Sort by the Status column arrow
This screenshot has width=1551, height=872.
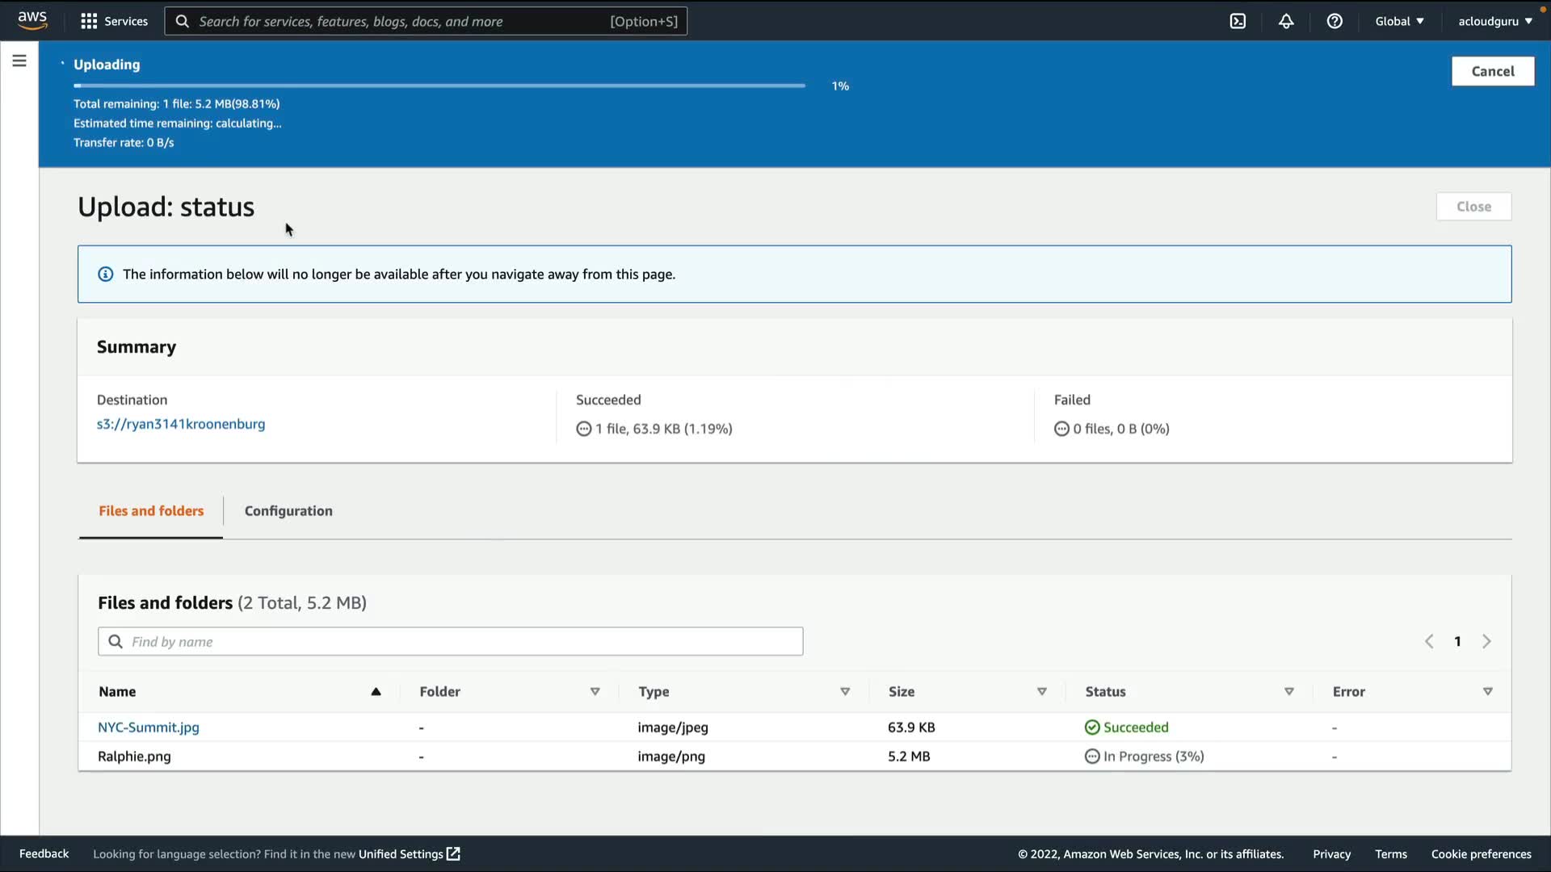click(1289, 691)
